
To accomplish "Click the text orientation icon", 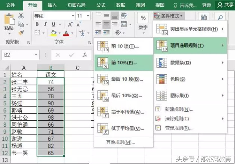I will click(x=118, y=33).
